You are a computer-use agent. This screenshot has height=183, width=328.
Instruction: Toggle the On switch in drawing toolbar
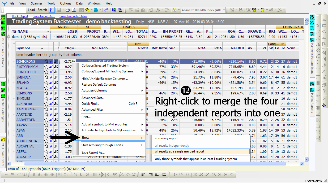pos(324,99)
